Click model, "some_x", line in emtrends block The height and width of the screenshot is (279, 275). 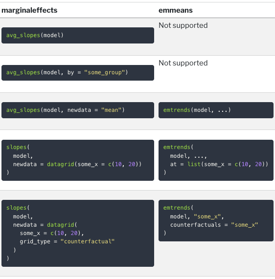pyautogui.click(x=197, y=216)
